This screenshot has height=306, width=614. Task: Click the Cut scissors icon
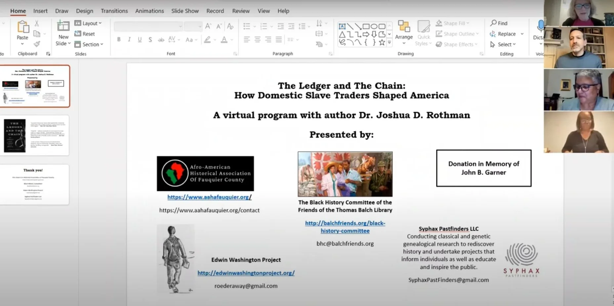tap(37, 23)
